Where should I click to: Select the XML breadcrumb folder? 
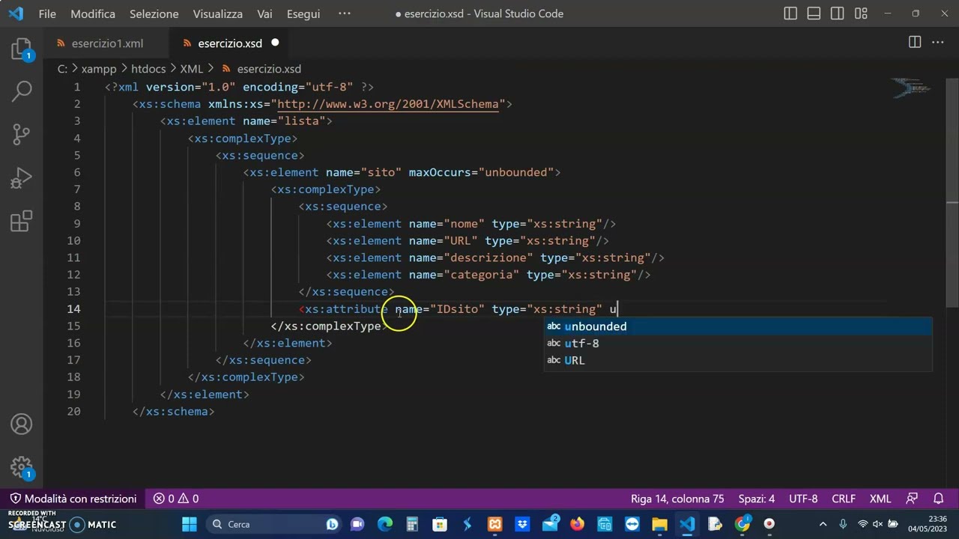coord(192,69)
